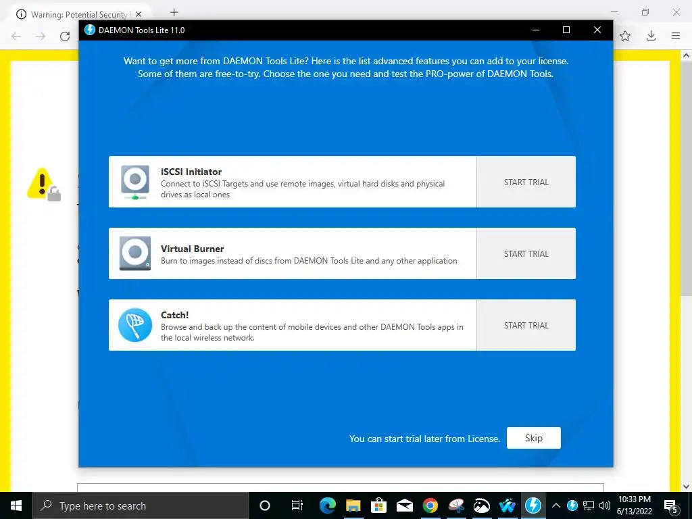Click the browser scrollbar up arrow
692x519 pixels.
tap(686, 55)
